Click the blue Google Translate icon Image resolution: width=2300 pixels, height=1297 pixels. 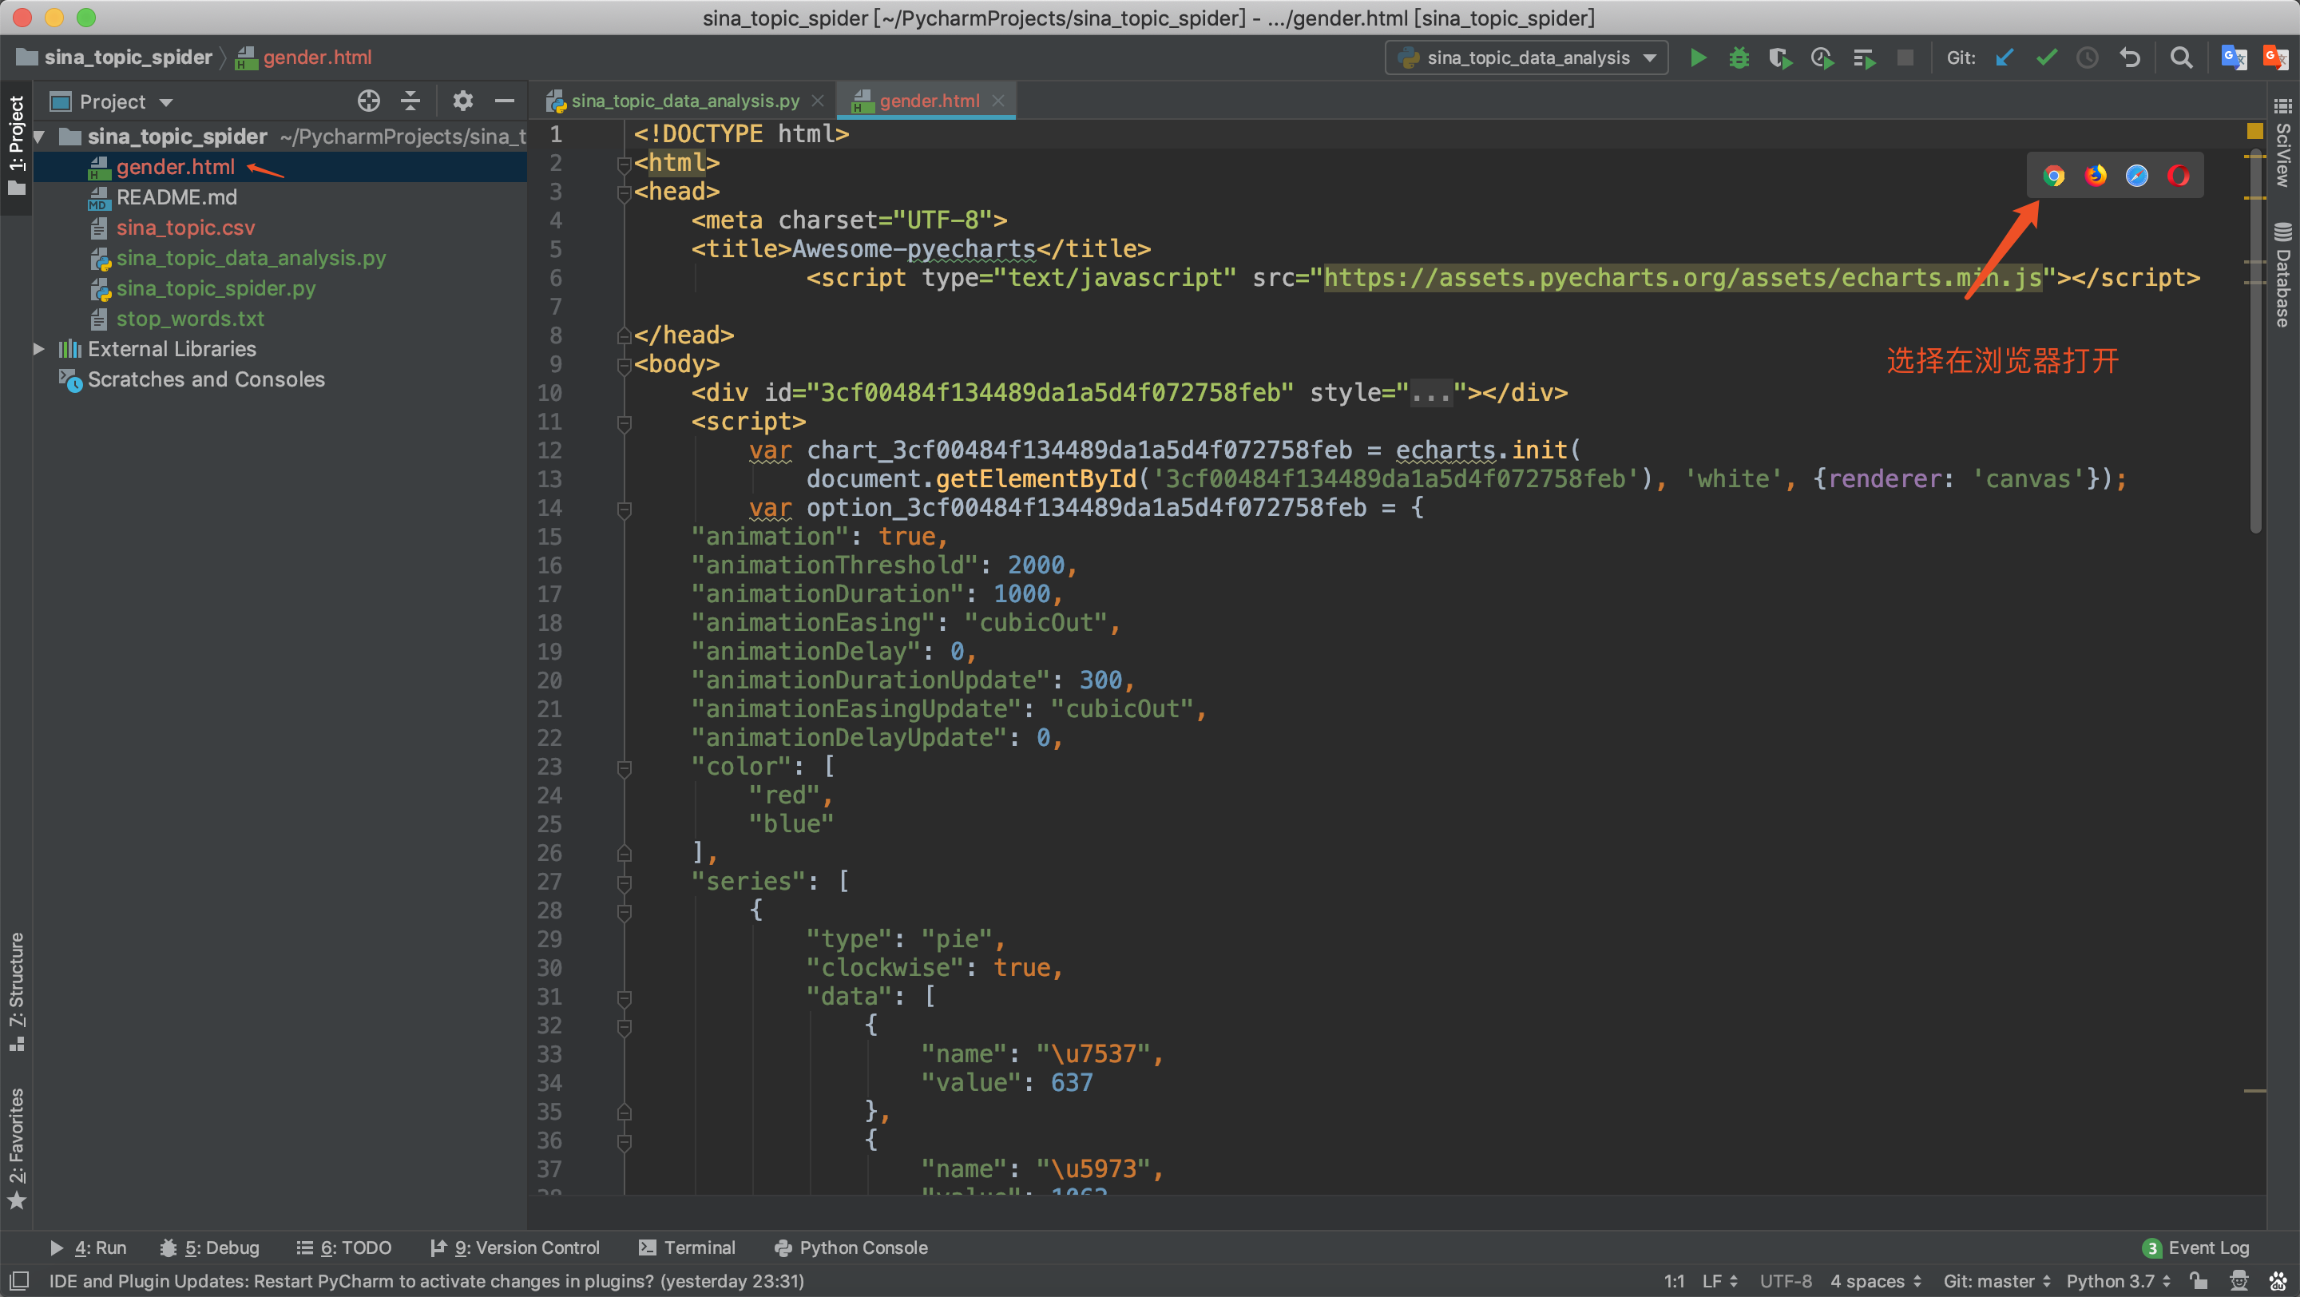point(2234,58)
